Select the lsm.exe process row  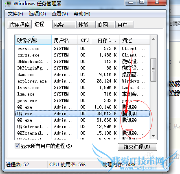click(x=82, y=94)
